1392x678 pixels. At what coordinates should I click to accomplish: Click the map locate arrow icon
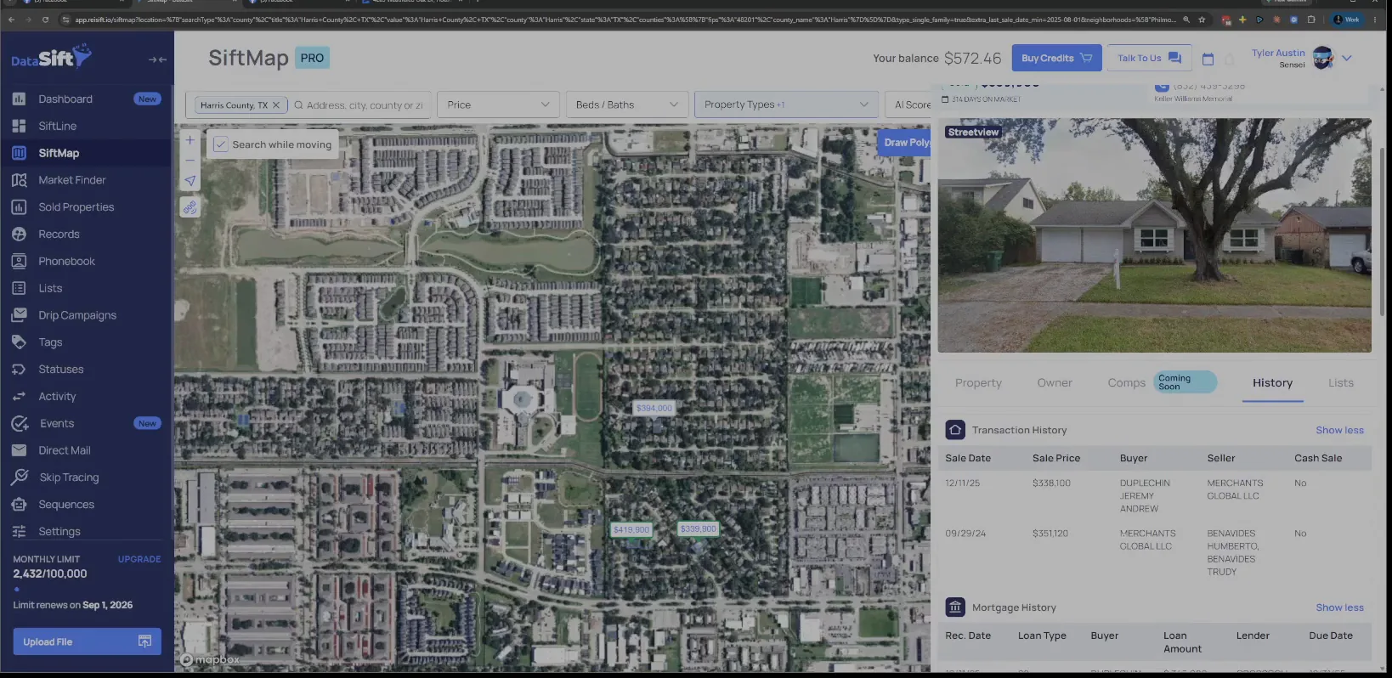190,180
